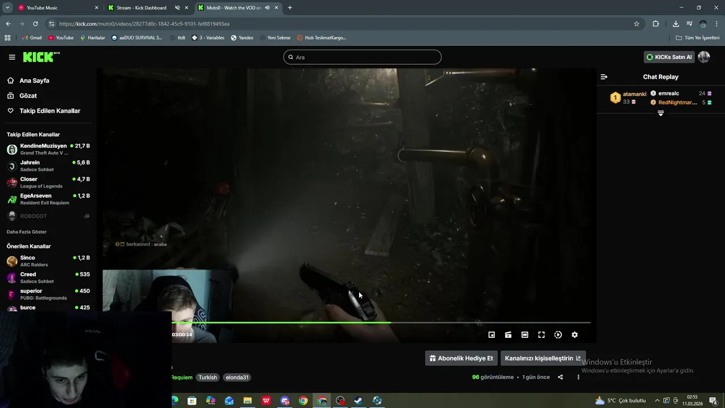Mute the Muto0 VOD tab audio
725x408 pixels.
point(267,8)
